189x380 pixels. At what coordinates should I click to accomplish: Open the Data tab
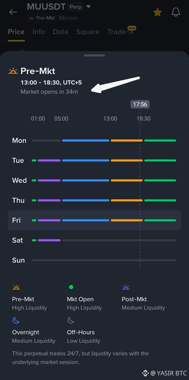tap(60, 32)
